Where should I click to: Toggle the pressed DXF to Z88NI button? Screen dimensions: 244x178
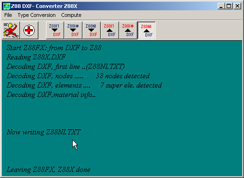[x=146, y=30]
